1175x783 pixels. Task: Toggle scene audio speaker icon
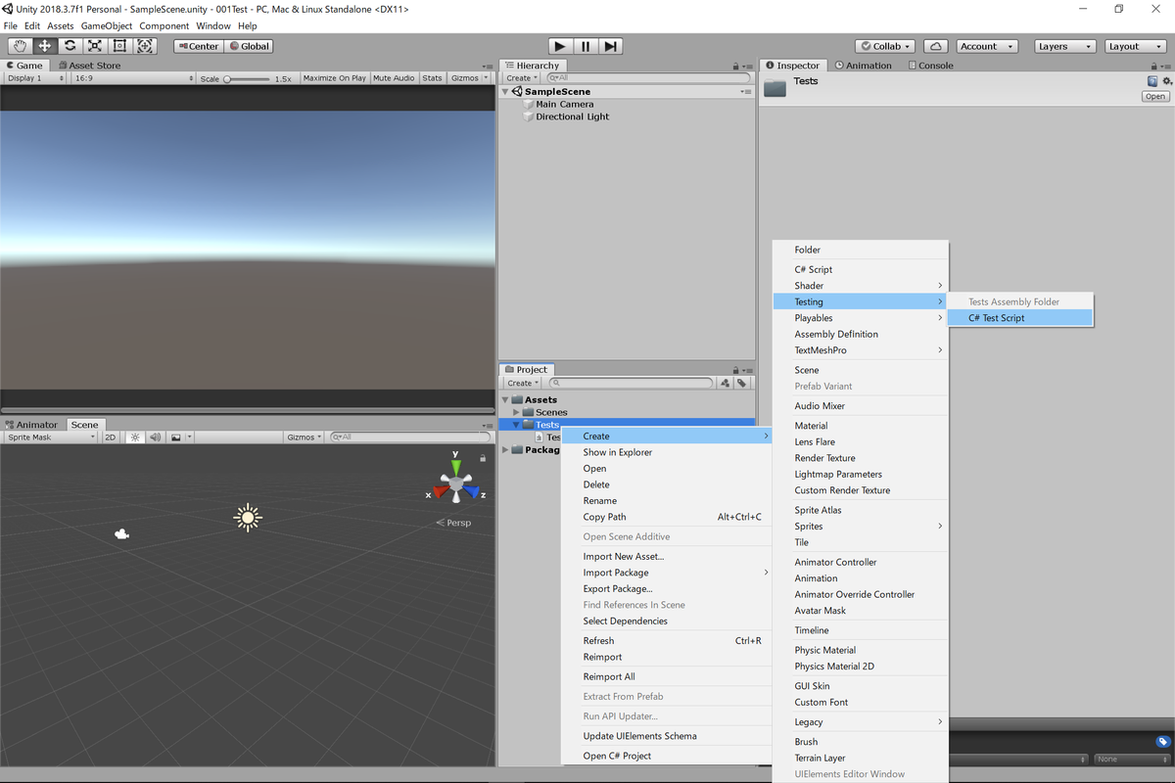tap(155, 438)
